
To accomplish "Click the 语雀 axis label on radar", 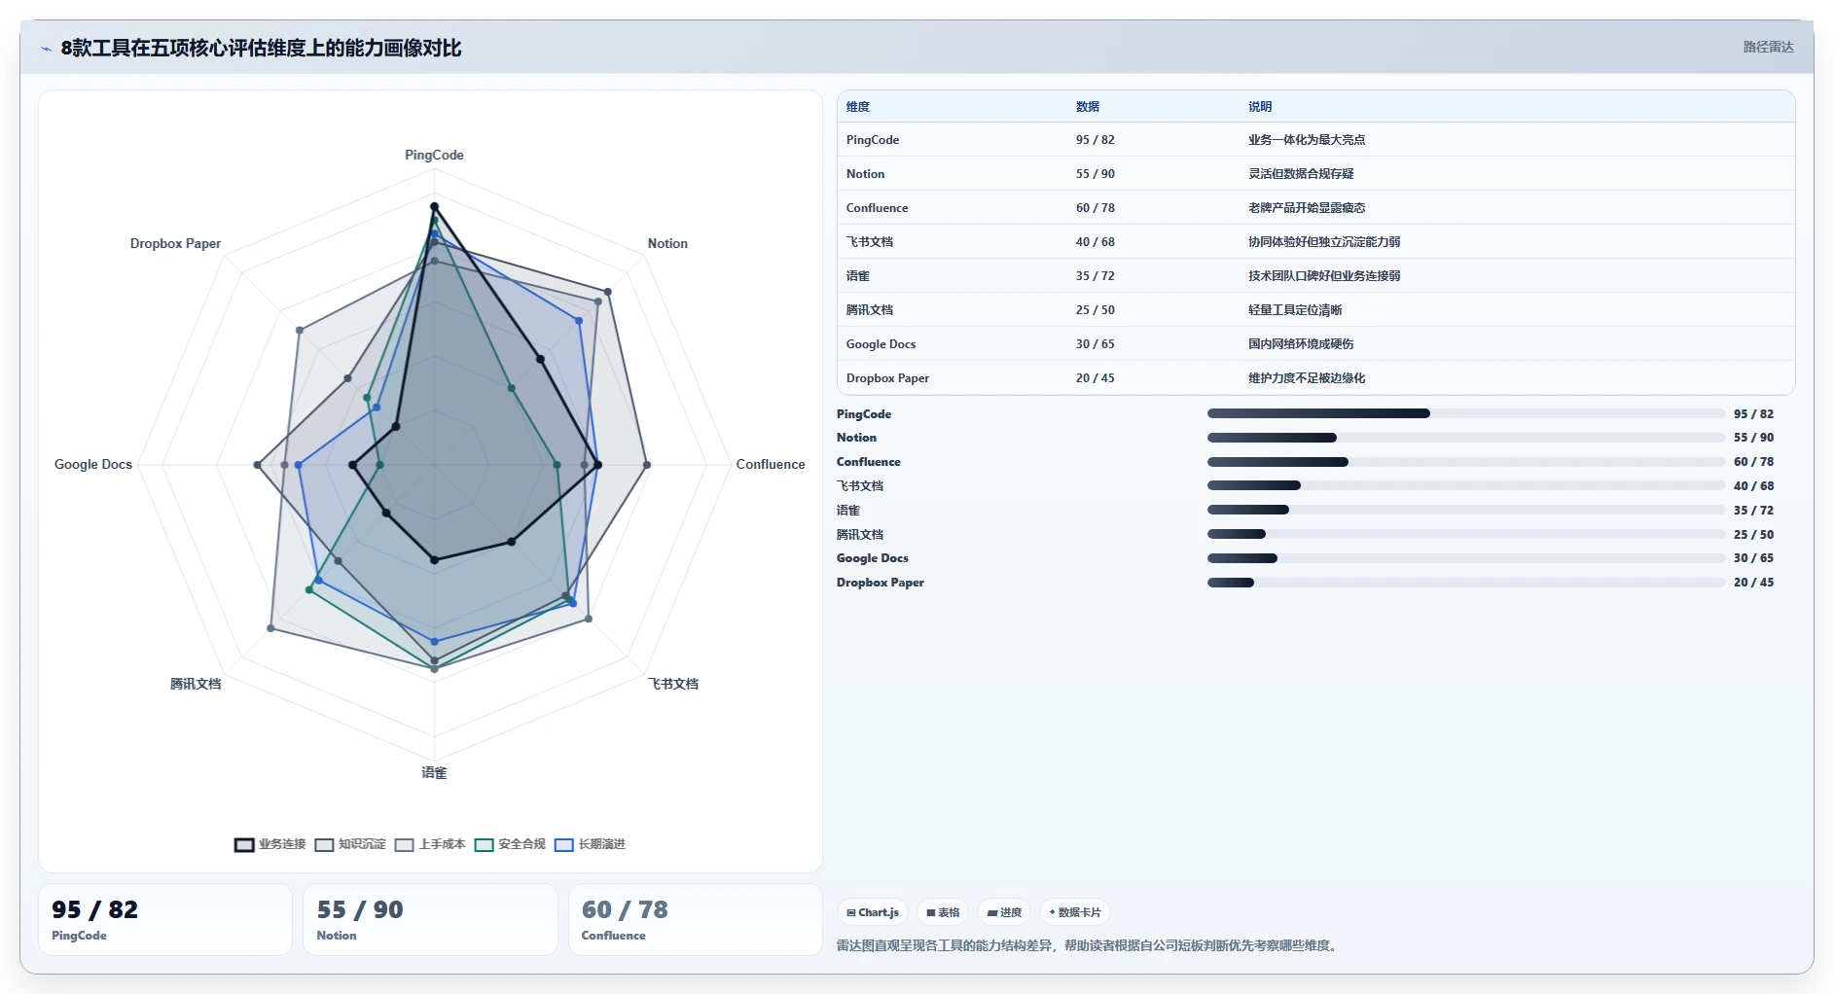I will [x=434, y=773].
